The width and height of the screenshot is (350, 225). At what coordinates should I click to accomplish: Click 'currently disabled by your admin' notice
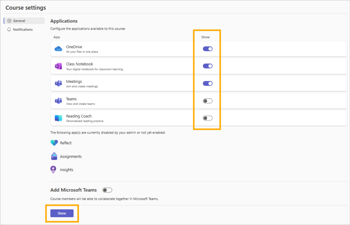pos(108,133)
